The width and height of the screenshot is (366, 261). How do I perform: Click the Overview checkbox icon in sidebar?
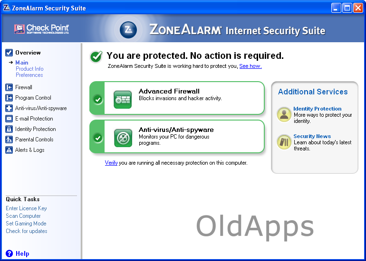(x=9, y=53)
